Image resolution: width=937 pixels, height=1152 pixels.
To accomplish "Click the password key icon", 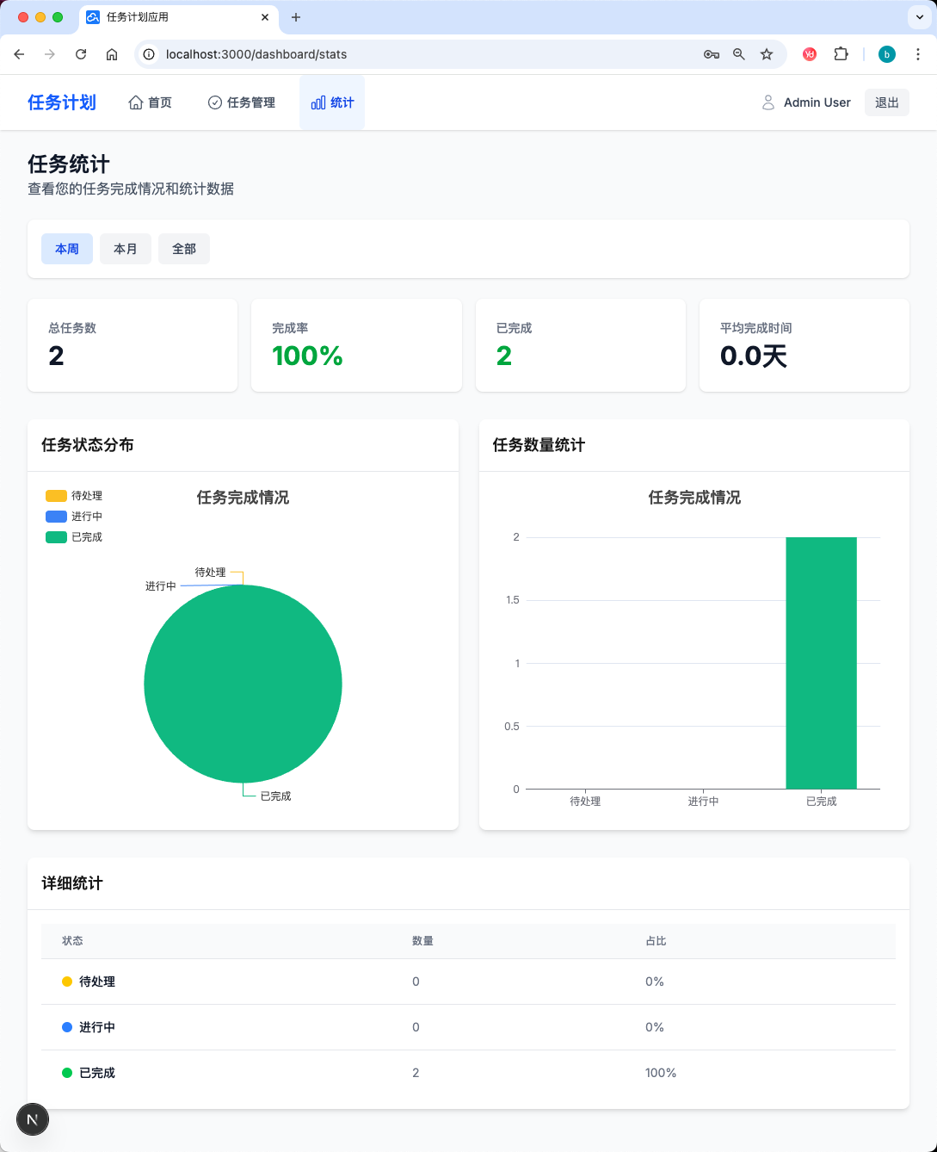I will tap(712, 54).
